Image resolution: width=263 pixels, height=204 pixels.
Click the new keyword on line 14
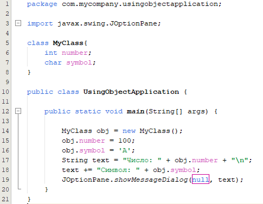point(129,131)
